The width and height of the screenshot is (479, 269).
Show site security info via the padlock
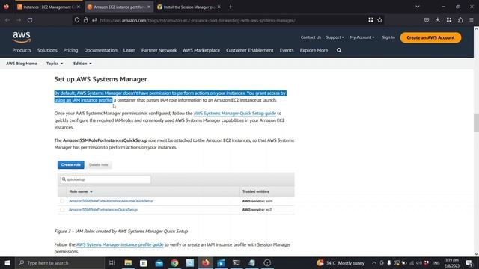[86, 20]
